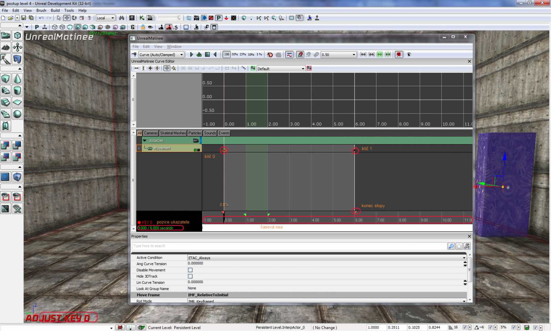Screen dimensions: 551x331
Task: Open search binoculars in main toolbar
Action: click(122, 18)
